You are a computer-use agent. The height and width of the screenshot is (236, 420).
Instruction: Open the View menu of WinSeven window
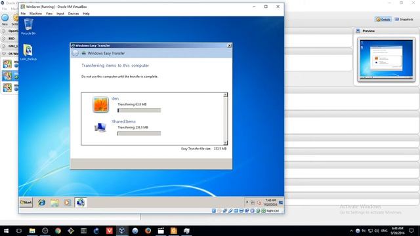(x=49, y=14)
